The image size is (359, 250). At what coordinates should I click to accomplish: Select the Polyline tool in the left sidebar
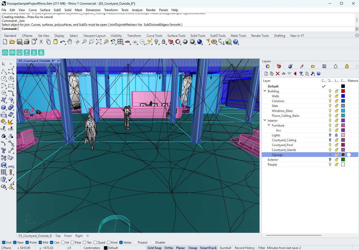tap(4, 71)
